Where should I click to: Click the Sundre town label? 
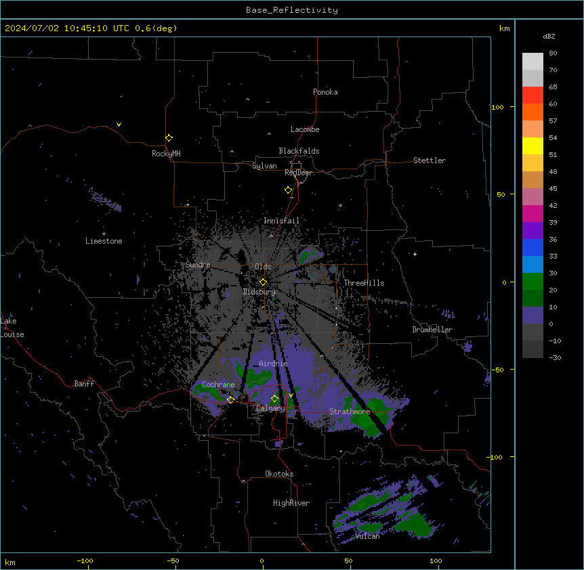[198, 265]
